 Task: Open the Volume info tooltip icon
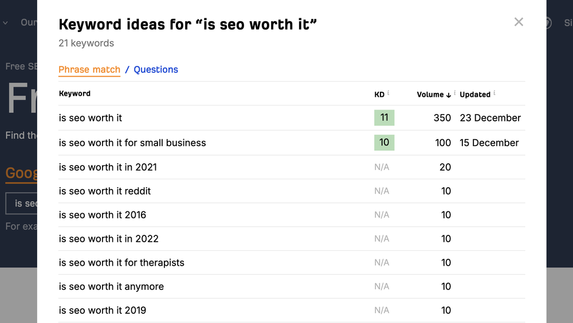(454, 93)
